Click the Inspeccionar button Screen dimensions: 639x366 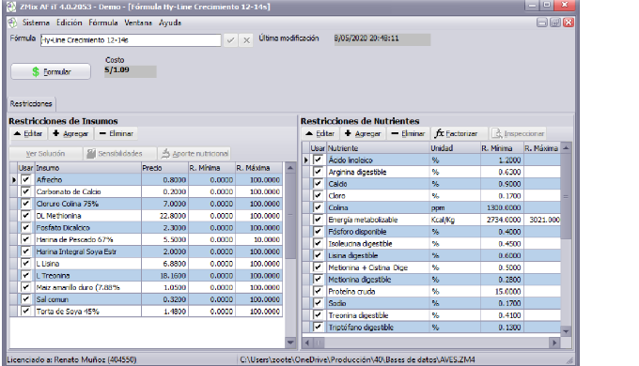click(518, 133)
